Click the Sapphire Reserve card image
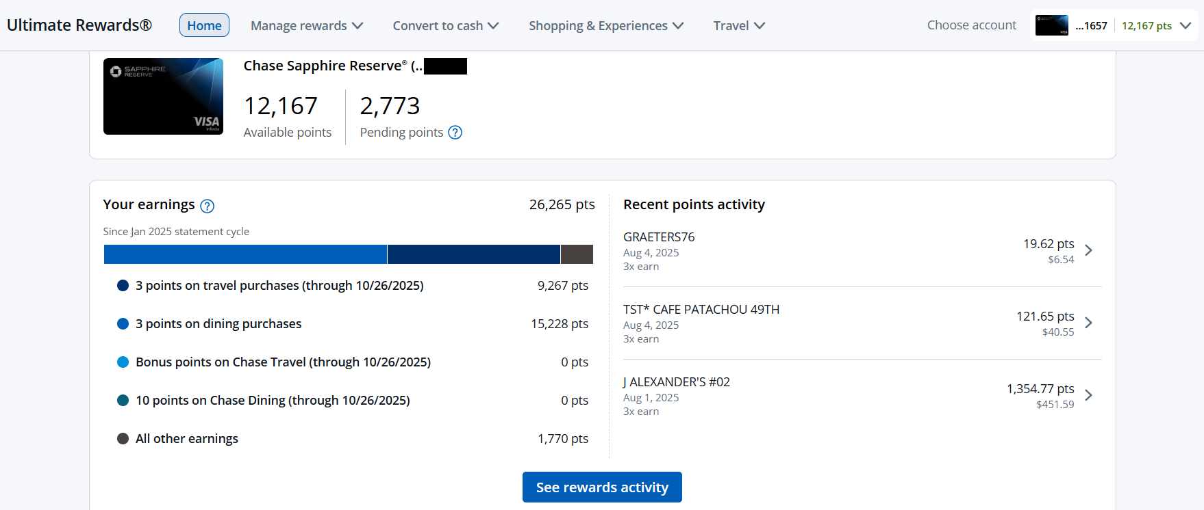This screenshot has height=510, width=1204. (x=163, y=96)
